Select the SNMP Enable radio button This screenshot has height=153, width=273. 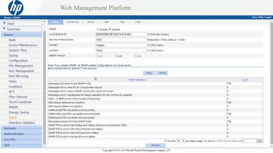(98, 29)
